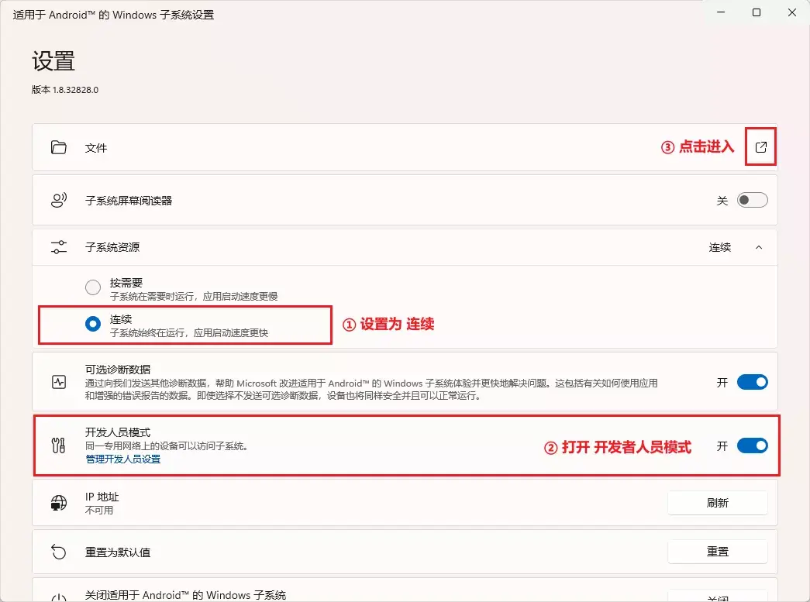Close the WSA settings window

tap(792, 12)
